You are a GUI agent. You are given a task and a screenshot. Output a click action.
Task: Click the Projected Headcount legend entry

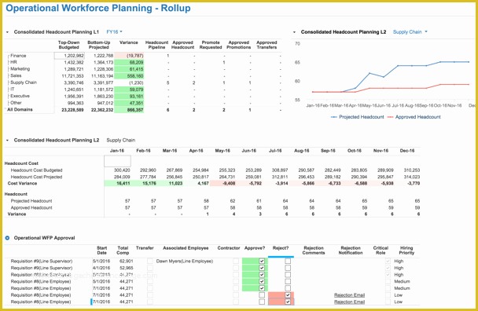[x=357, y=117]
